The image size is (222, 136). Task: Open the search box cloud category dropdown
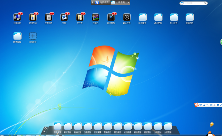182,3
